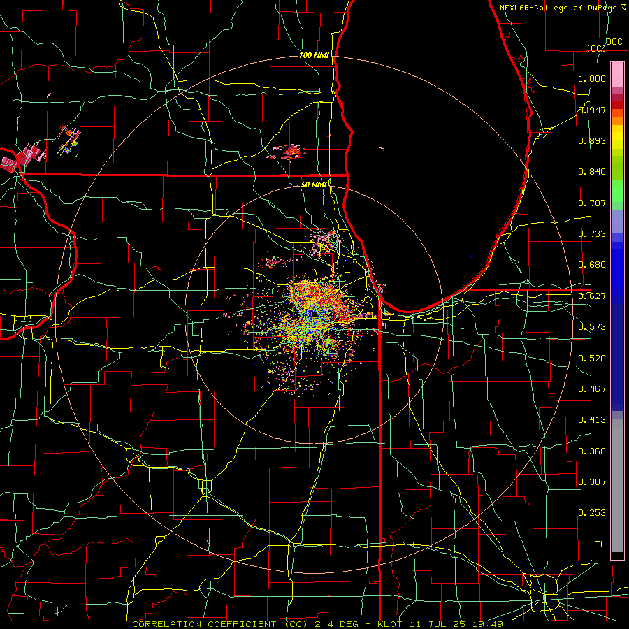Select the 1.000 legend value

coord(592,78)
